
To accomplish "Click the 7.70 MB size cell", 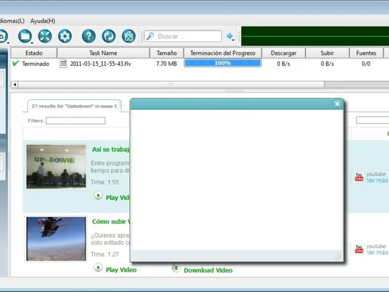I will coord(166,64).
